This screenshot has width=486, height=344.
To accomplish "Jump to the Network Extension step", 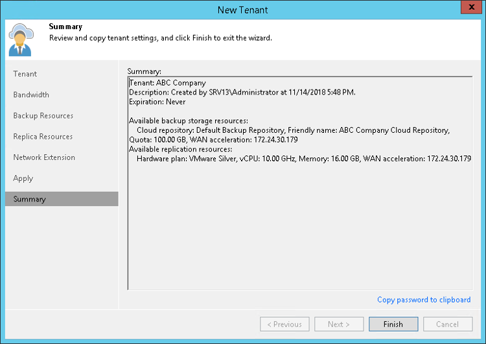I will (x=44, y=157).
